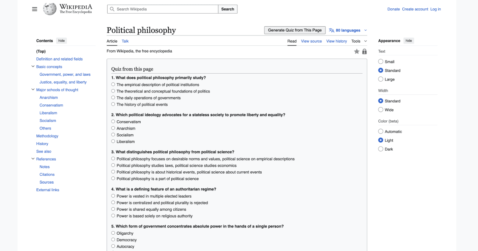Add page to watchlist via star icon
Screen dimensions: 478x251
pos(357,51)
